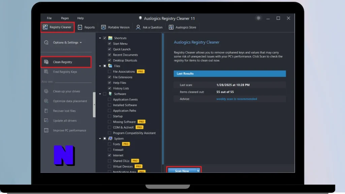Switch to the Auslogics Store tab
The width and height of the screenshot is (345, 194).
click(x=182, y=27)
